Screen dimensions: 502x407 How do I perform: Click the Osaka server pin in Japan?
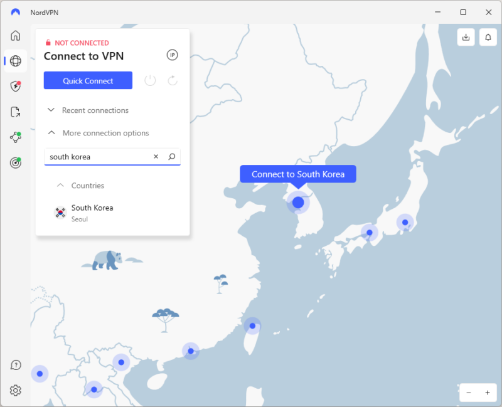370,233
